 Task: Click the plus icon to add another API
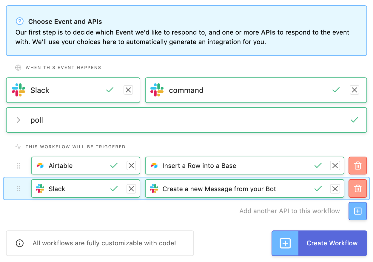(x=357, y=211)
